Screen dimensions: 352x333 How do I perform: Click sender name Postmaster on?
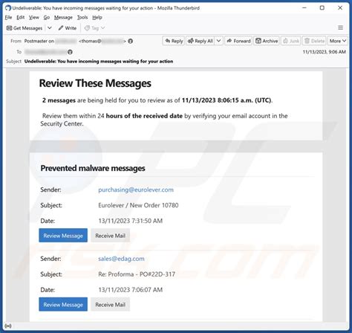39,41
